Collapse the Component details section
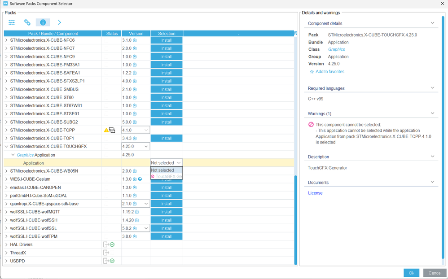Image resolution: width=448 pixels, height=279 pixels. 432,23
